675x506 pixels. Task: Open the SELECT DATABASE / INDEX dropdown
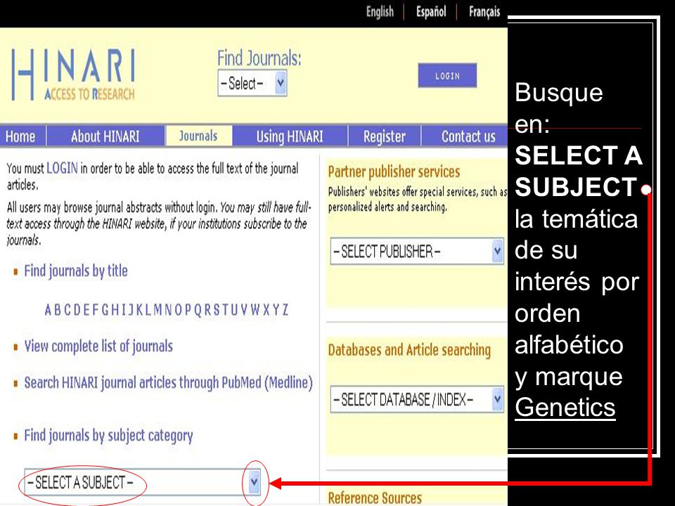point(417,400)
